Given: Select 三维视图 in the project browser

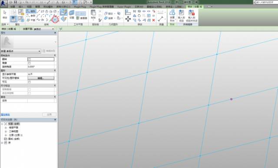Looking at the screenshot, I should pyautogui.click(x=13, y=132).
